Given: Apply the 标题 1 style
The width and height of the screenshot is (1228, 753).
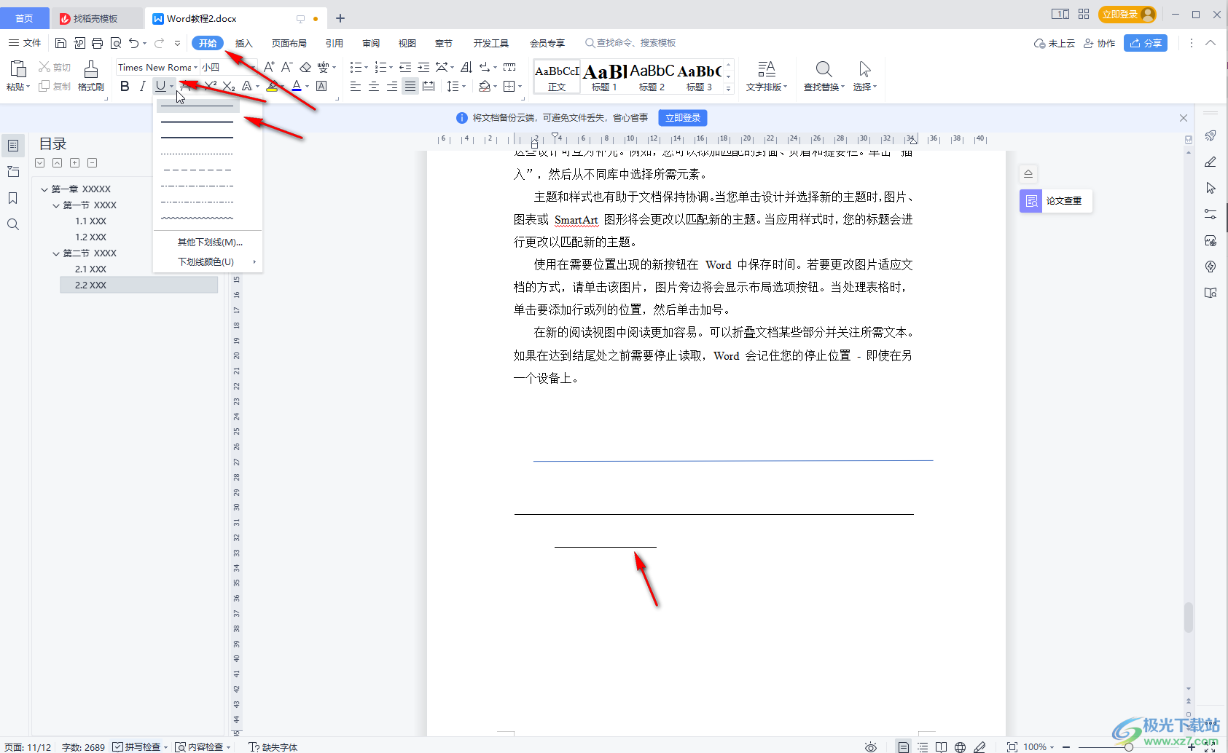Looking at the screenshot, I should point(604,76).
